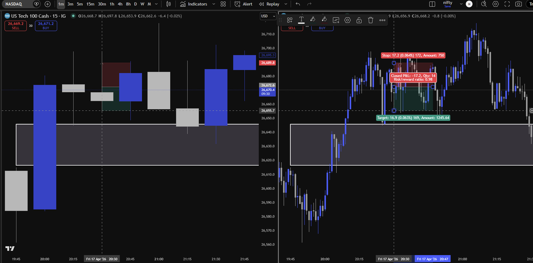Viewport: 533px width, 263px height.
Task: Click the Fri 17 Apr '26 20:47 time label
Action: click(433, 259)
